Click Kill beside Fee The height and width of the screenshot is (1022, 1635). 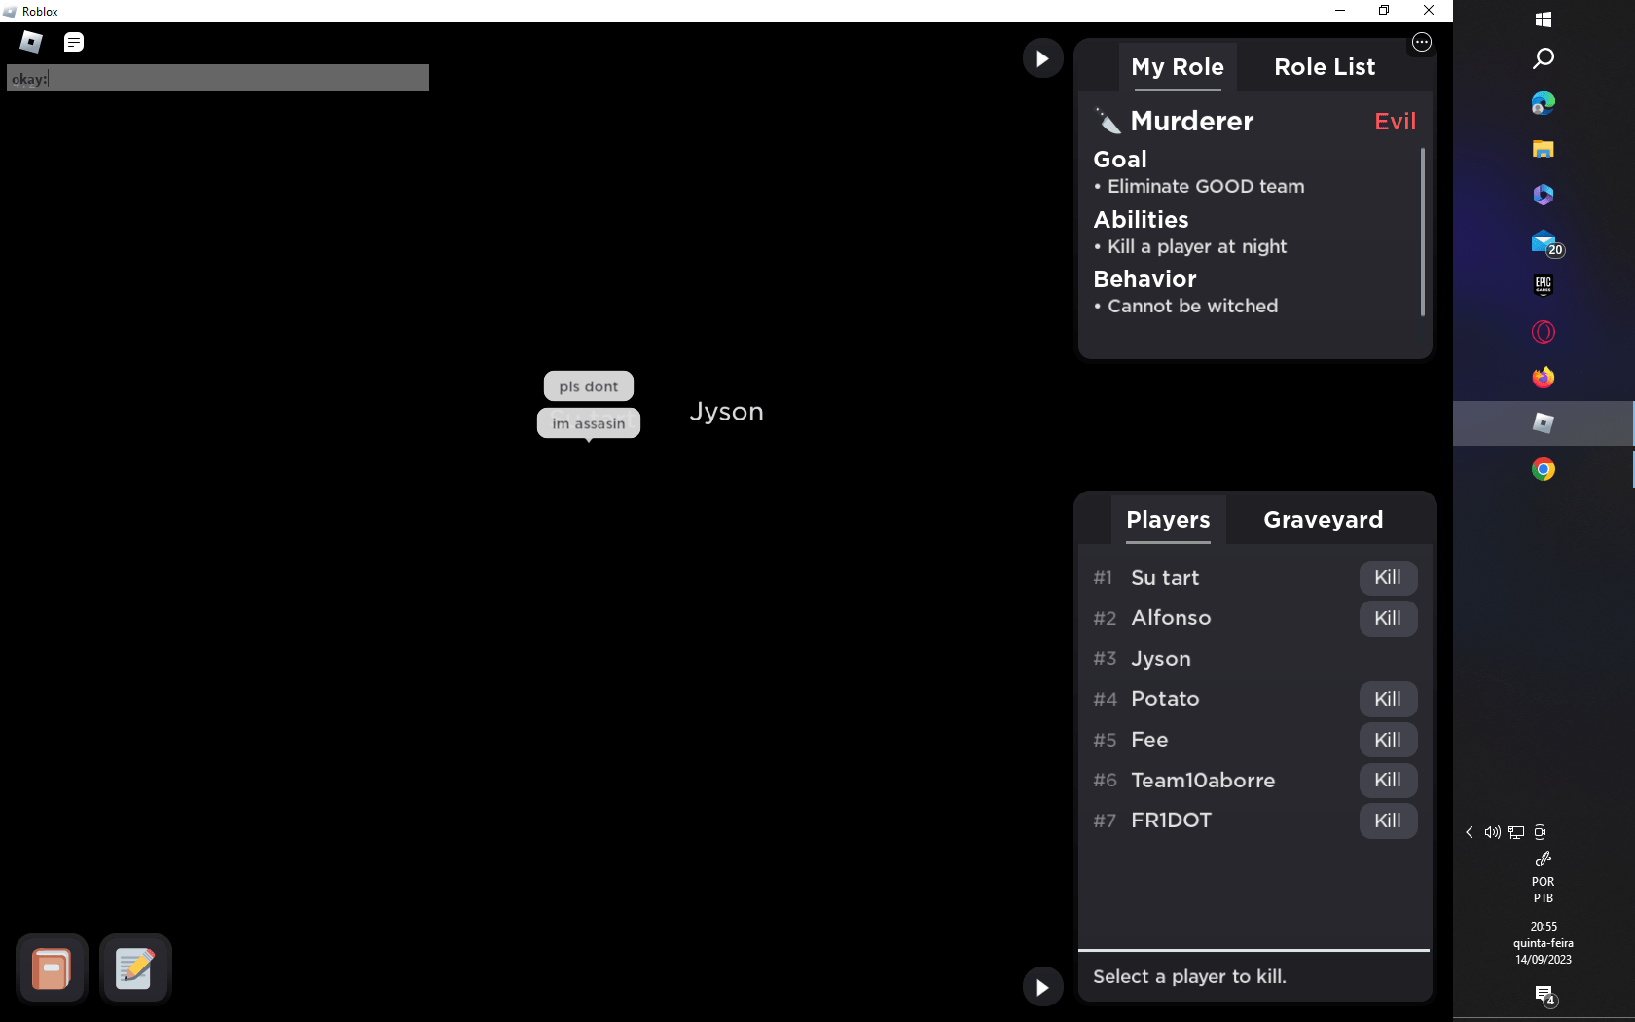point(1387,740)
